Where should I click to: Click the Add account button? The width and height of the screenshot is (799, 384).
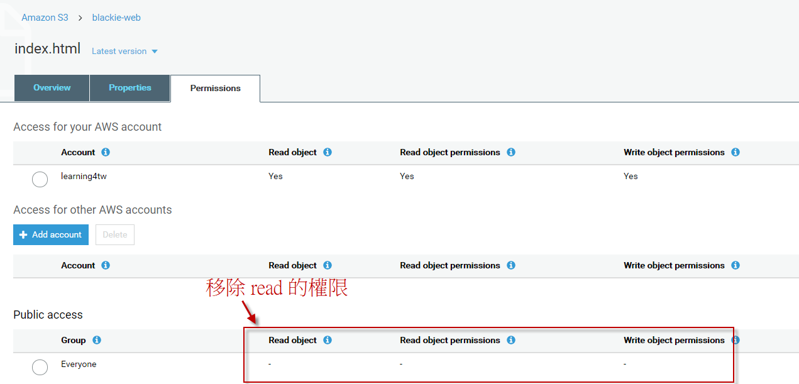coord(51,234)
